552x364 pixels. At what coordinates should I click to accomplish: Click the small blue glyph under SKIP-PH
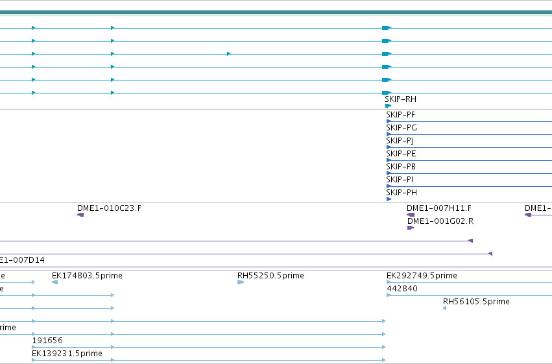[x=389, y=199]
